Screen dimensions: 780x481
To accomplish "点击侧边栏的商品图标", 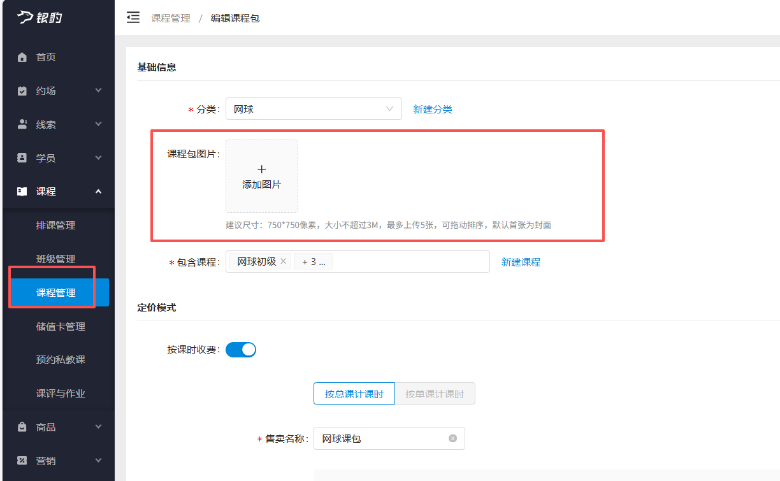I will pyautogui.click(x=22, y=426).
